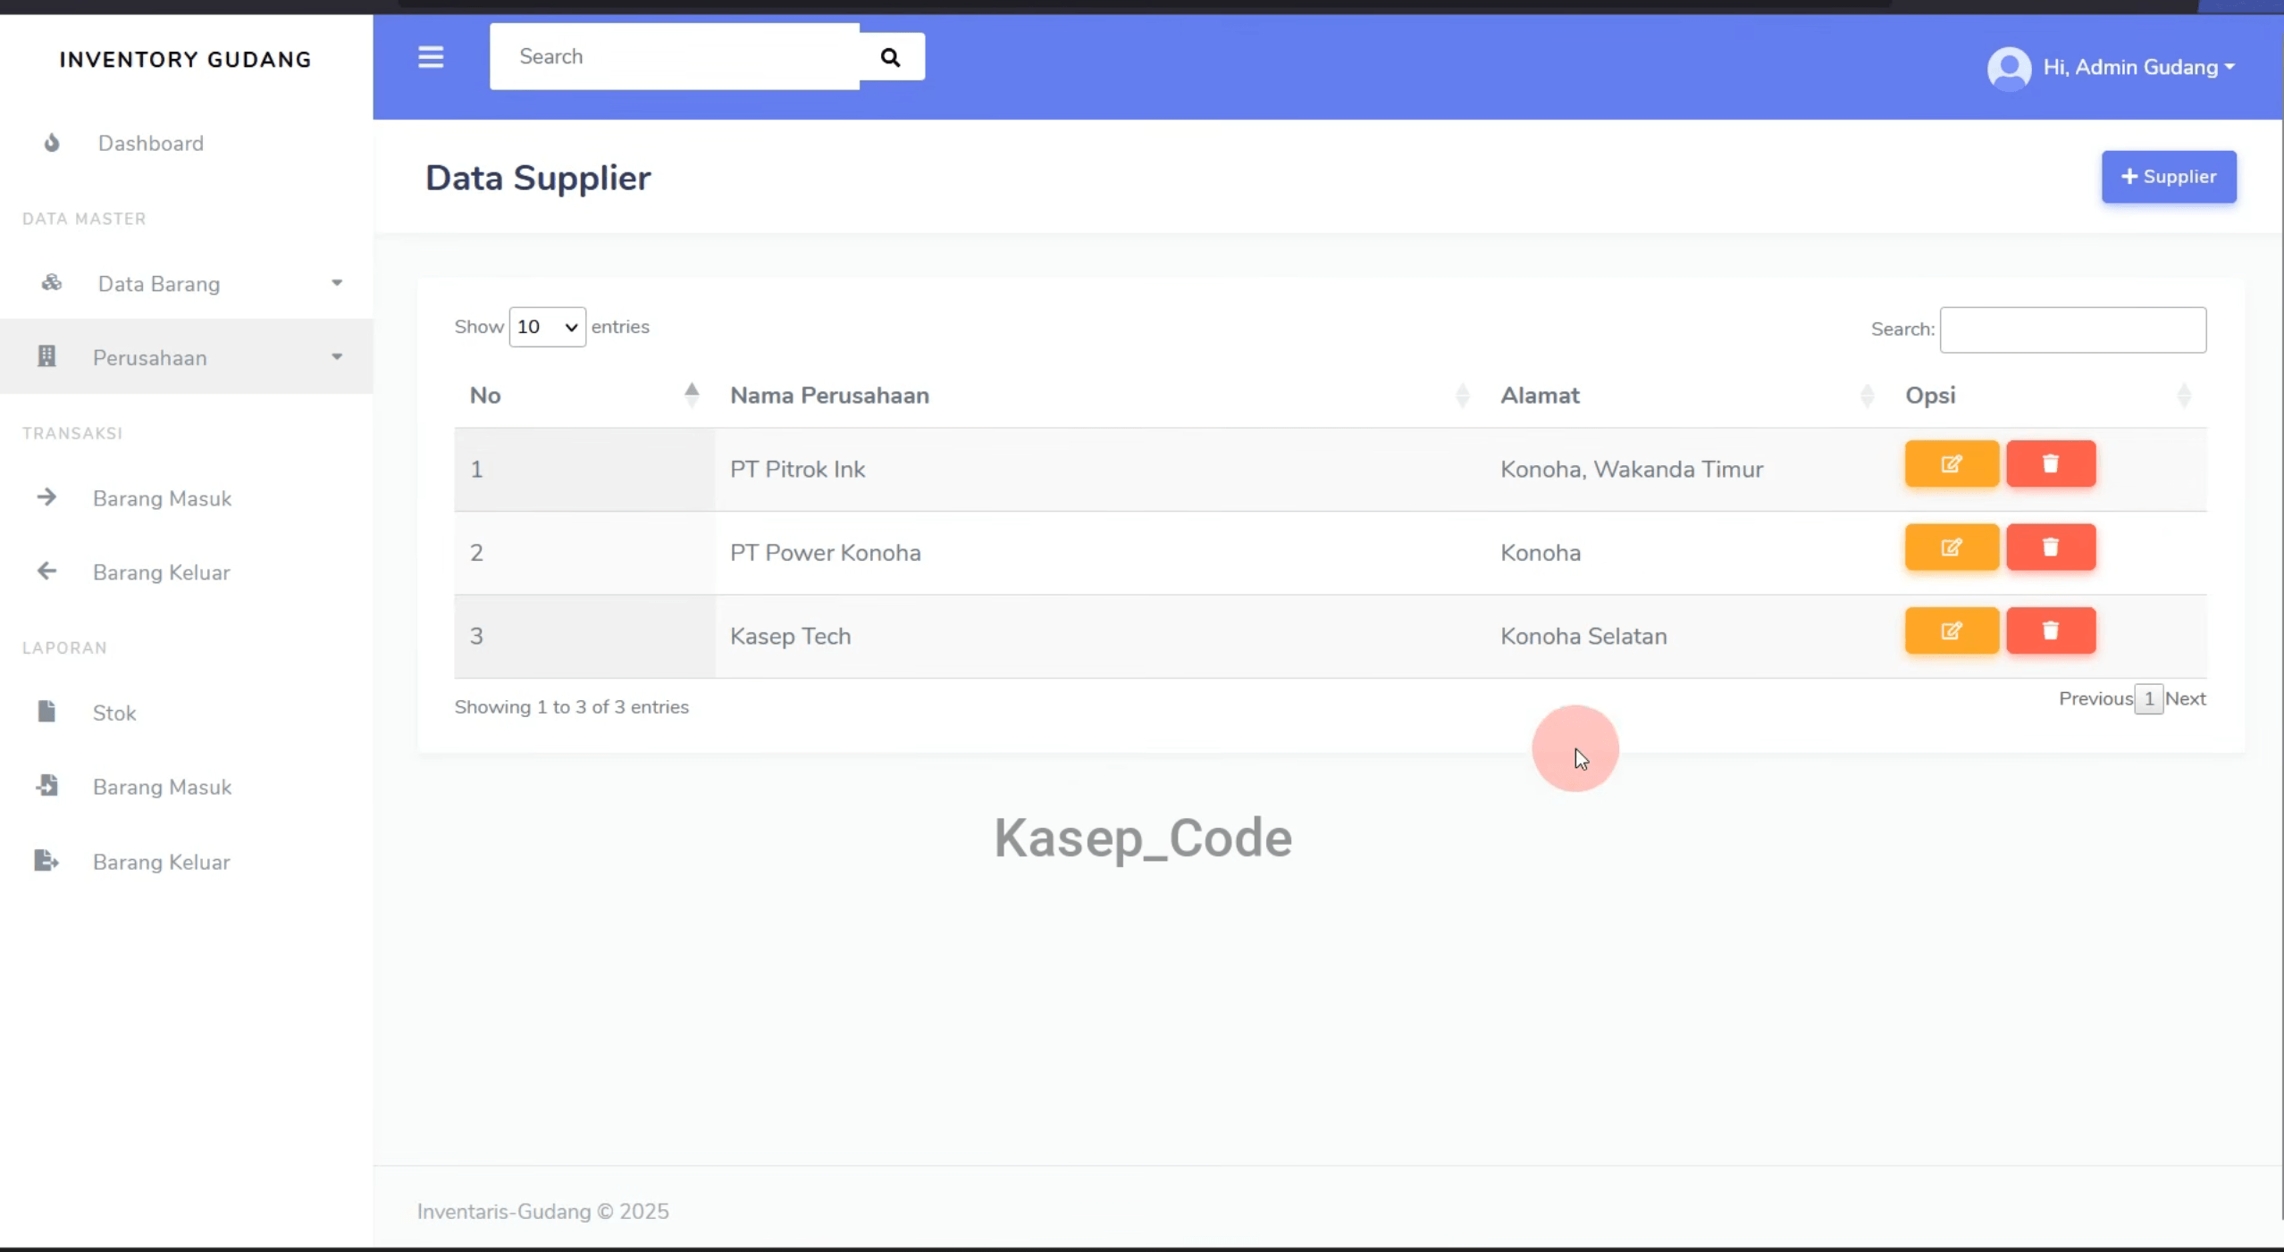Focus the top bar Search field
Viewport: 2284px width, 1252px height.
(x=675, y=56)
